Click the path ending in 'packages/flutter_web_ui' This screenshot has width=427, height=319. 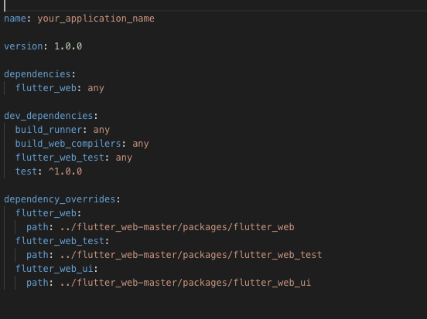pos(186,283)
